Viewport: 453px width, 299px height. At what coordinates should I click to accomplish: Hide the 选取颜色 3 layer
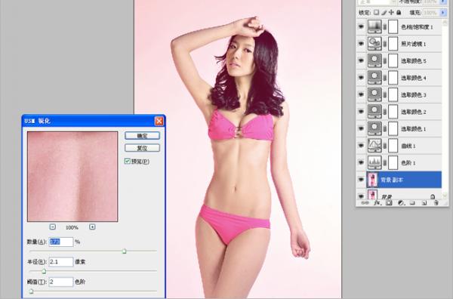tap(361, 94)
